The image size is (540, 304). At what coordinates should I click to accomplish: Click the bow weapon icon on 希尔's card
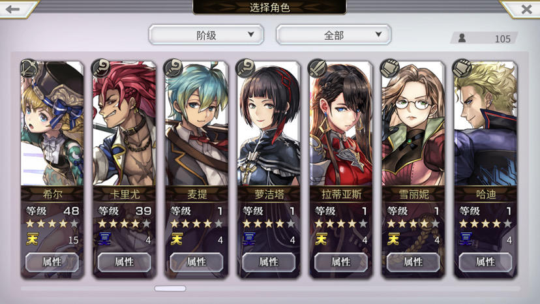29,68
